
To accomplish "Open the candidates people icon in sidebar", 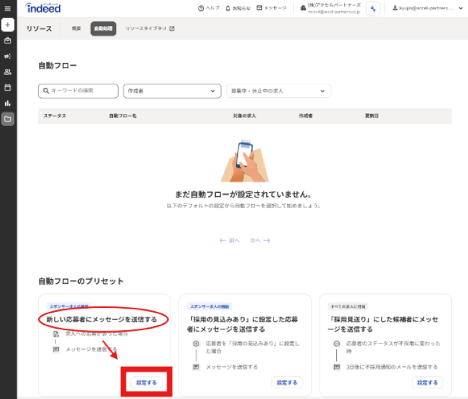I will pyautogui.click(x=8, y=72).
